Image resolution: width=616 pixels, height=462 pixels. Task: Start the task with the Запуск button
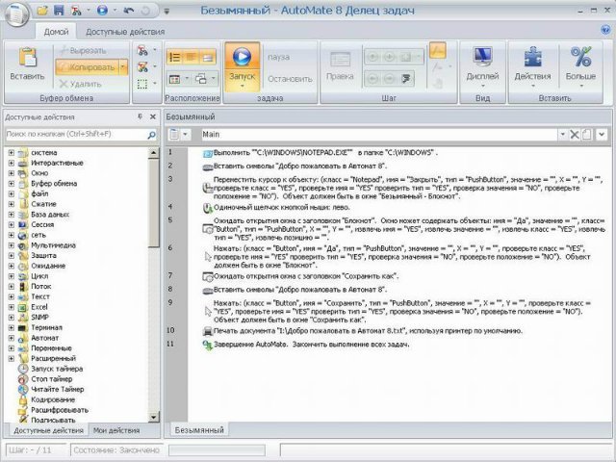click(x=242, y=66)
